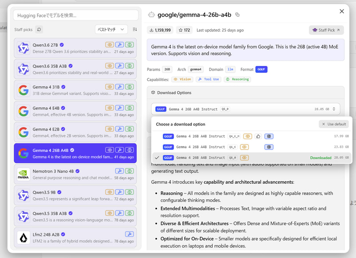This screenshot has width=356, height=258.
Task: Click the reasoning badge on Qwen3.5 9B
Action: [129, 192]
